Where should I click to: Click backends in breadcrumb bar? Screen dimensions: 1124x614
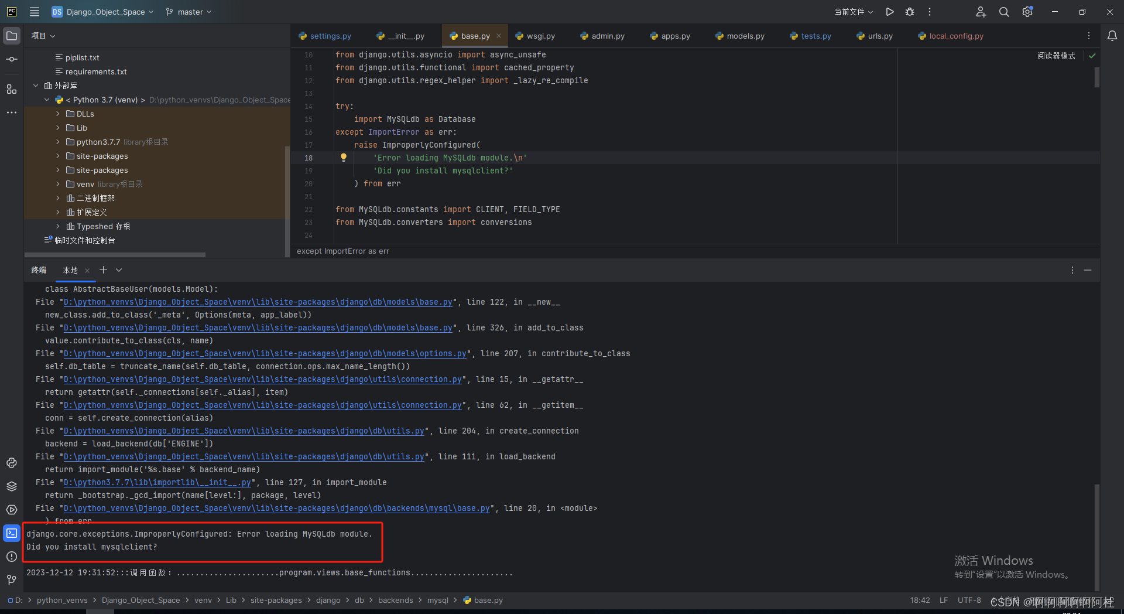[396, 600]
